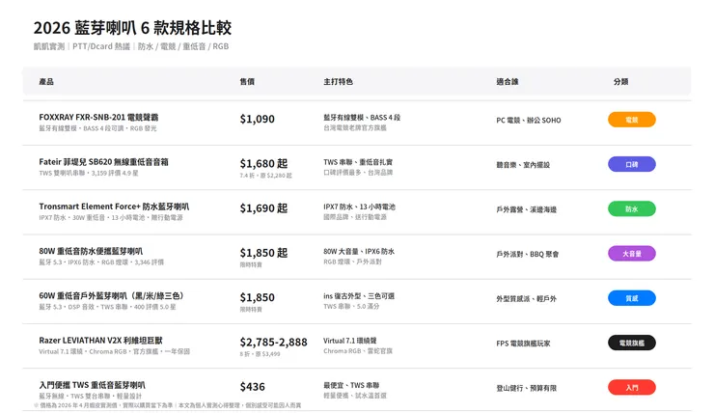Select the feature Virtual 7.1 環繞聲
Image resolution: width=714 pixels, height=413 pixels.
click(350, 341)
